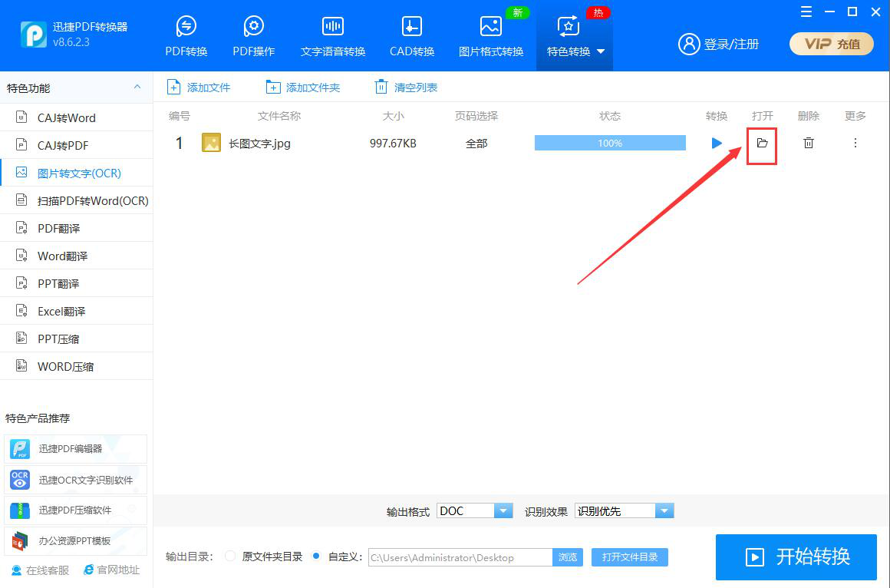Click the 编号 column header
This screenshot has height=588, width=890.
click(x=180, y=116)
